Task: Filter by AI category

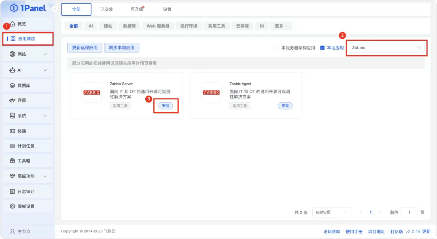Action: [x=91, y=26]
